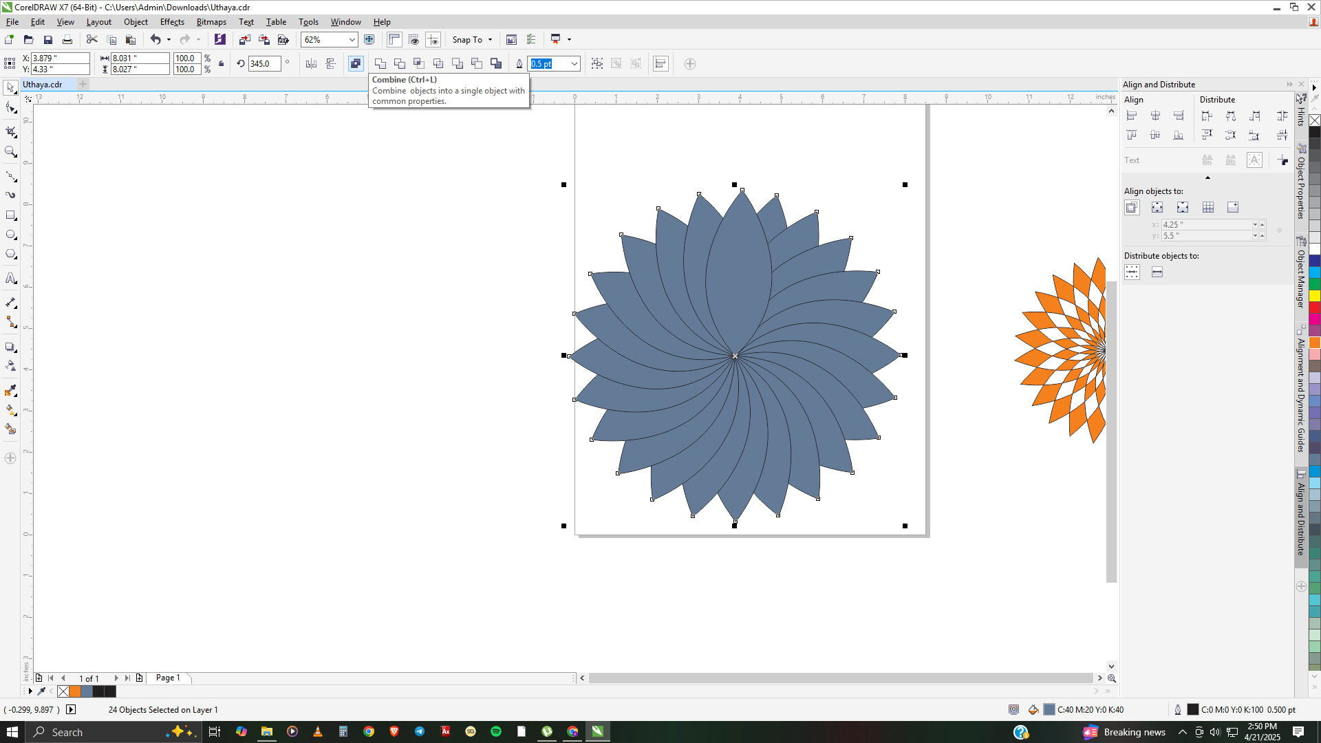Image resolution: width=1321 pixels, height=743 pixels.
Task: Select the Artistic Media tool
Action: [10, 195]
